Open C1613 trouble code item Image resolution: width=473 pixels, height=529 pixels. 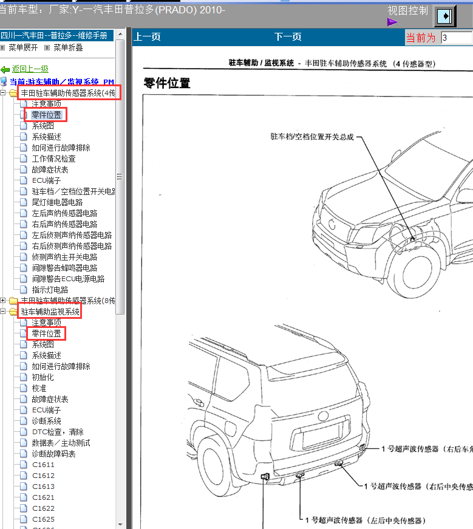tap(43, 486)
